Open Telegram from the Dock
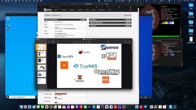196x110 pixels. [137, 107]
